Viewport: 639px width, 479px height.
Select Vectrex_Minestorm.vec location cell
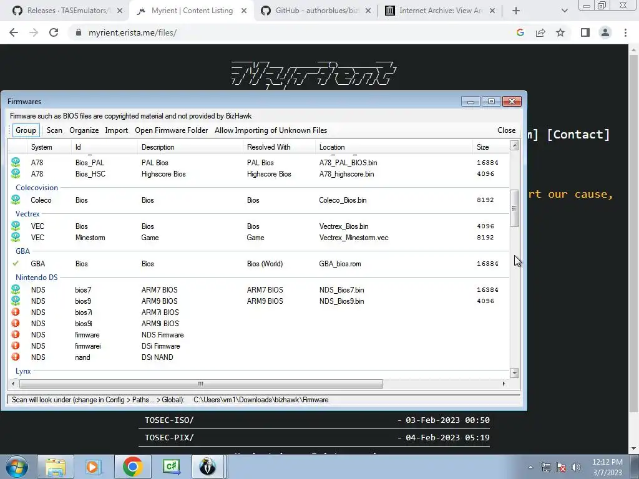[354, 238]
